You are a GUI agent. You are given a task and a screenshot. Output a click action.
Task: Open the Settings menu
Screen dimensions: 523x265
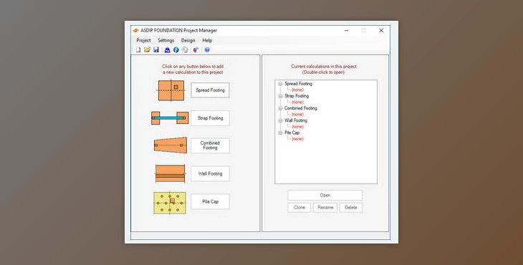coord(165,40)
